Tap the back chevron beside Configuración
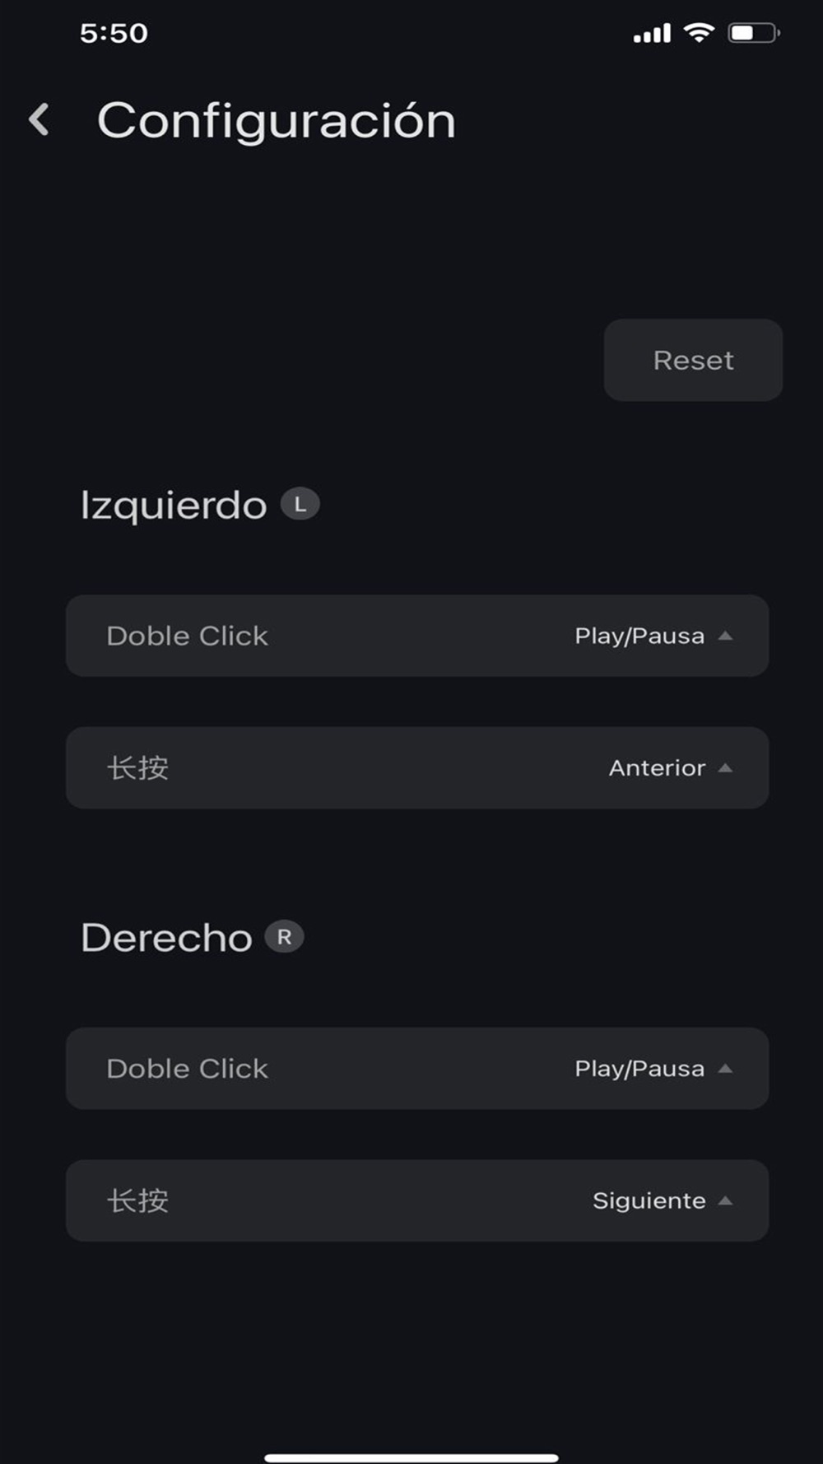This screenshot has height=1464, width=823. point(39,119)
